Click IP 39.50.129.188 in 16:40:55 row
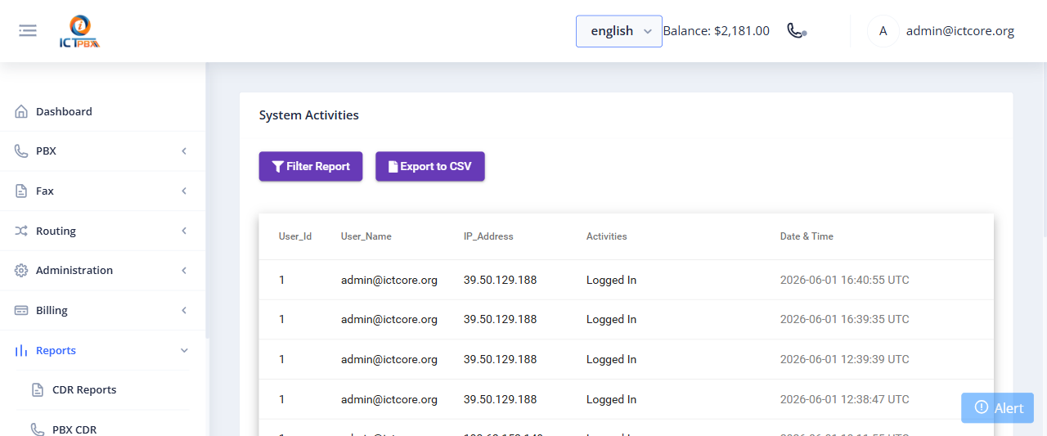Screen dimensions: 1047x436 pyautogui.click(x=501, y=280)
